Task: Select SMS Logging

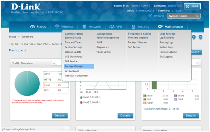Action: (x=166, y=57)
